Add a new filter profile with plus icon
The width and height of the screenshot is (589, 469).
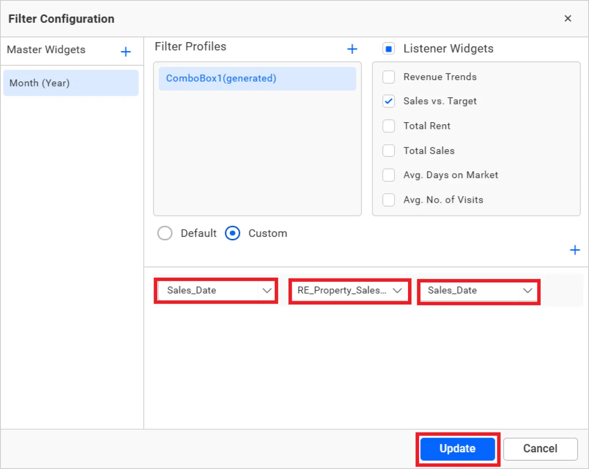[352, 49]
